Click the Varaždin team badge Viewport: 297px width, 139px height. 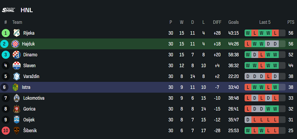point(16,77)
